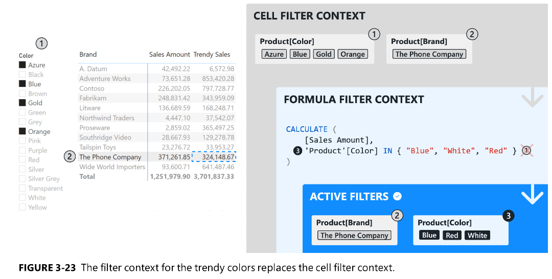Image resolution: width=552 pixels, height=279 pixels.
Task: Click the black Blue chip in Active Filters
Action: click(429, 236)
